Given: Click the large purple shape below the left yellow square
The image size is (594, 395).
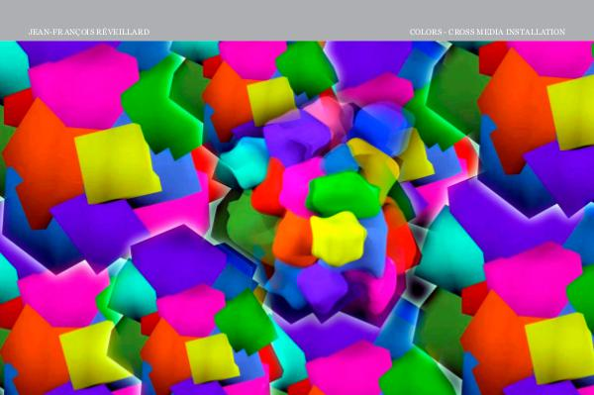Looking at the screenshot, I should point(99,231).
